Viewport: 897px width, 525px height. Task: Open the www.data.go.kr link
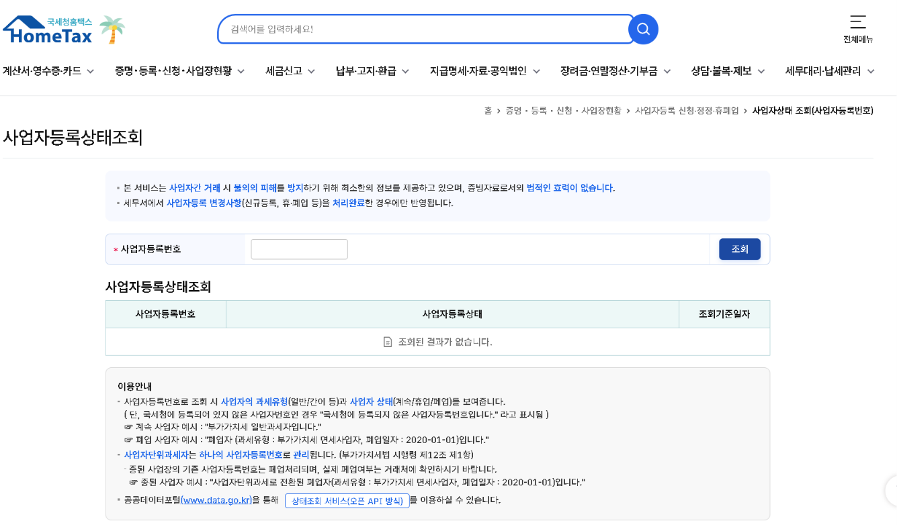[216, 500]
